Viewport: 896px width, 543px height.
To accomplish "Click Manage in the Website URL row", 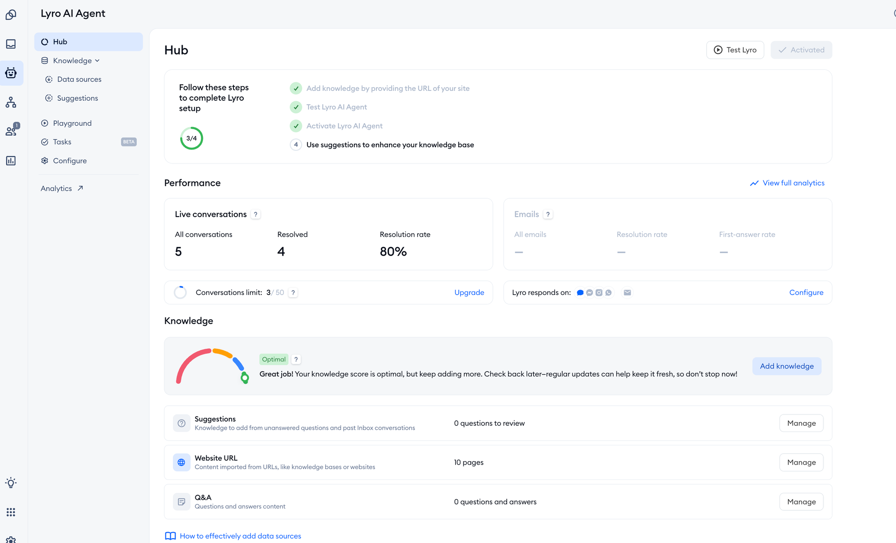I will pyautogui.click(x=801, y=462).
